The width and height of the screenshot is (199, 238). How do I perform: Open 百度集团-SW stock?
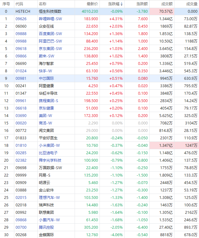50,34
